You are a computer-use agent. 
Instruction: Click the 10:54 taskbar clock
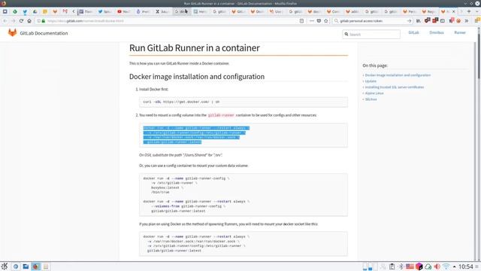(x=466, y=266)
